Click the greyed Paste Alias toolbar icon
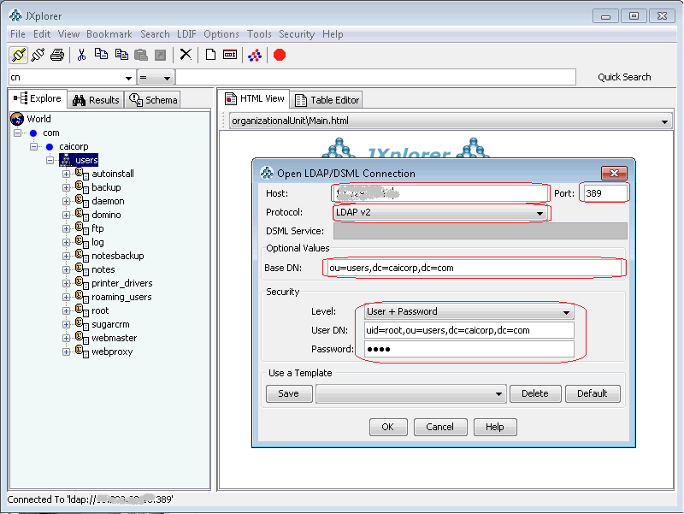This screenshot has width=684, height=514. [161, 55]
